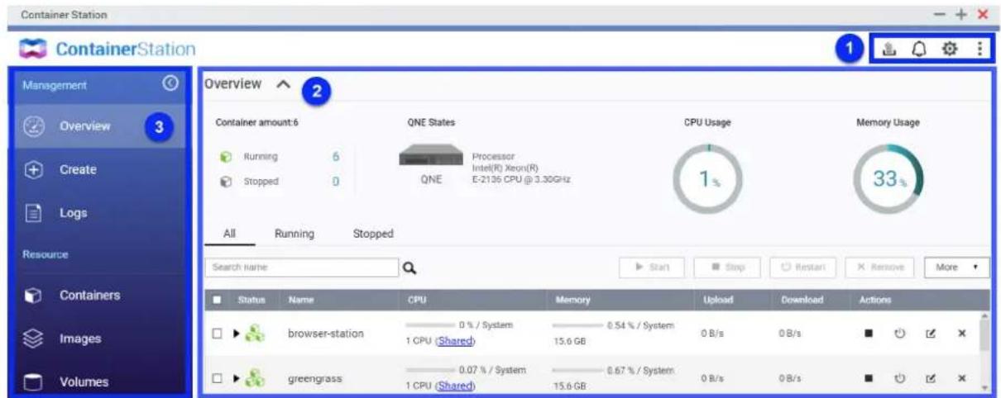Open Logs in the sidebar
The height and width of the screenshot is (398, 1001).
click(100, 212)
